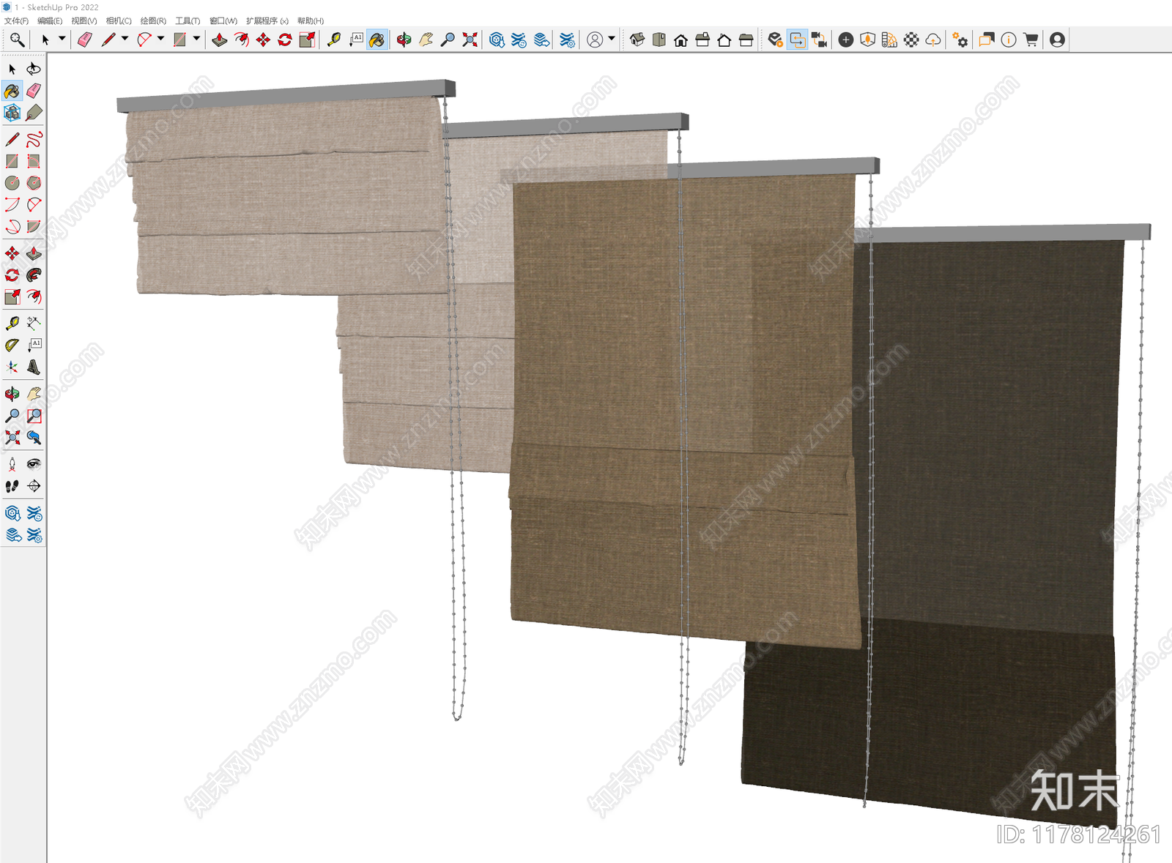This screenshot has height=863, width=1172.
Task: Select Scale tool in top toolbar
Action: 307,40
